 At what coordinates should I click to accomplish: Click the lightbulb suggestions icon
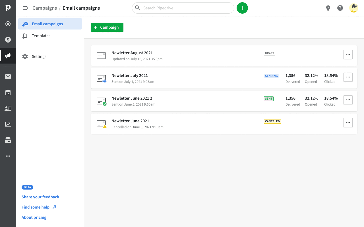coord(328,8)
